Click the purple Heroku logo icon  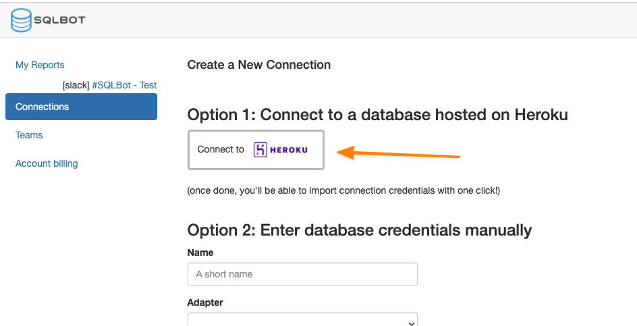click(260, 150)
